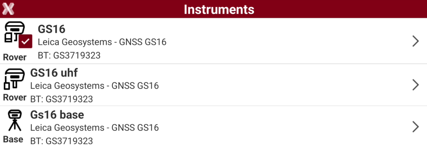The image size is (427, 146).
Task: Select the GS16 uhf instrument name
Action: point(54,73)
